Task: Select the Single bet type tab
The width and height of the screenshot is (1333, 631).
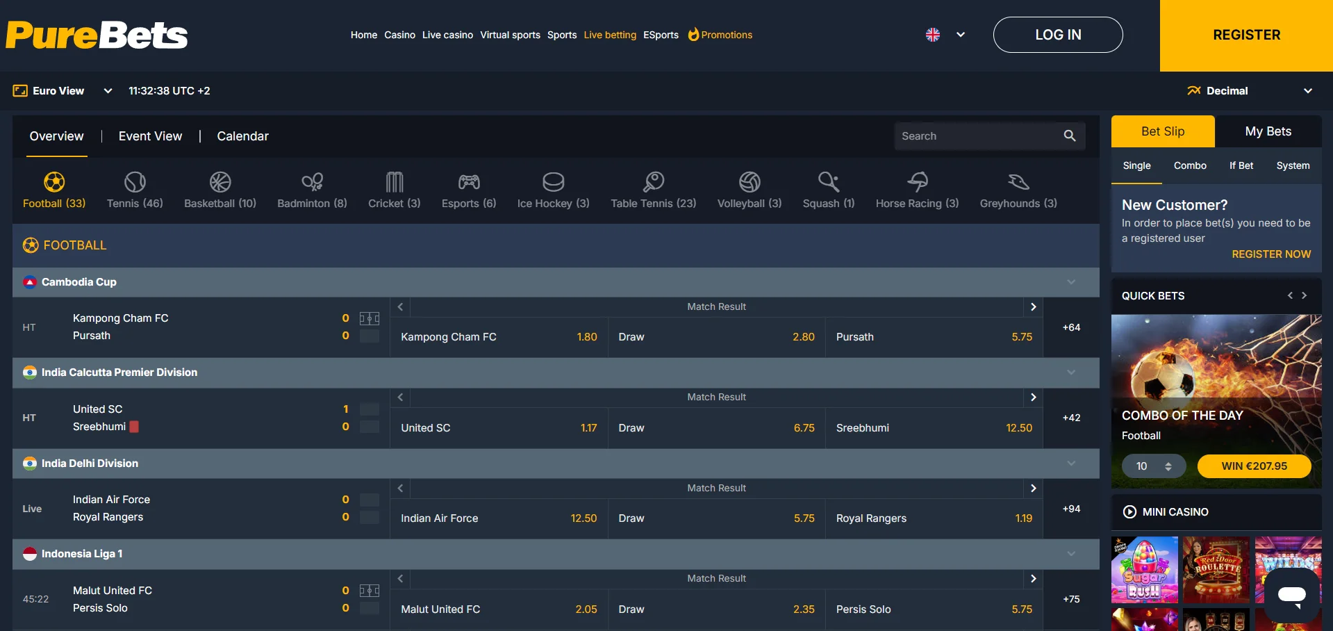Action: pos(1136,165)
